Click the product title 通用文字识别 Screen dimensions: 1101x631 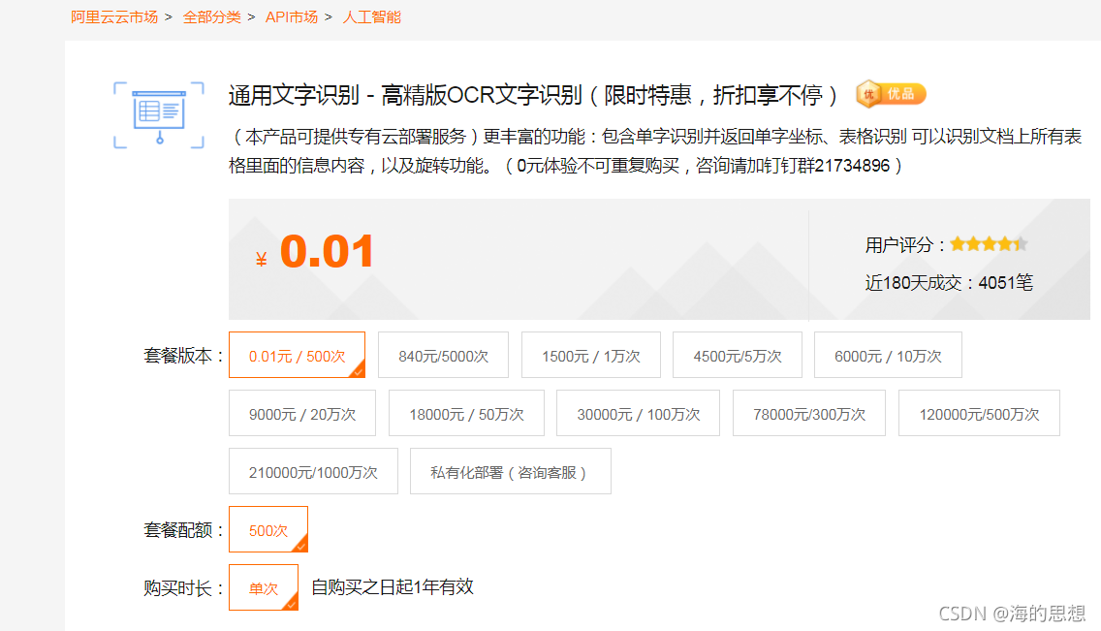click(x=533, y=95)
